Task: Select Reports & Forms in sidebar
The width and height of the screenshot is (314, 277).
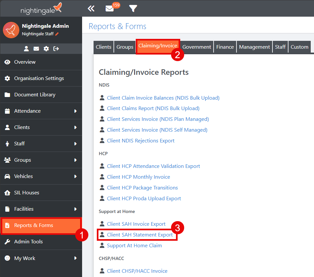Action: (41, 225)
